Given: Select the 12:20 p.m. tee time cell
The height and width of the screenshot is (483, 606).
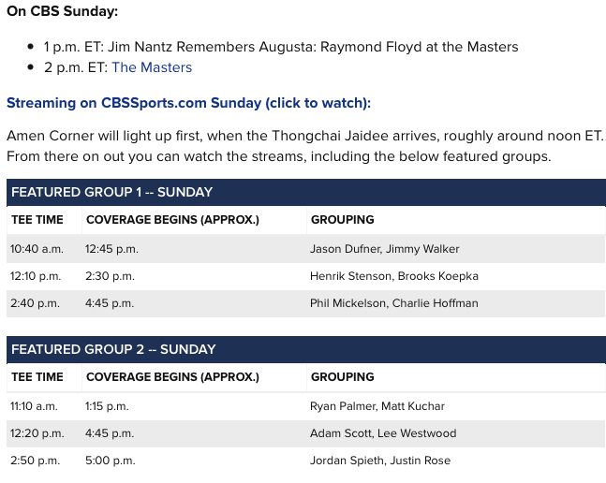Looking at the screenshot, I should (x=37, y=433).
